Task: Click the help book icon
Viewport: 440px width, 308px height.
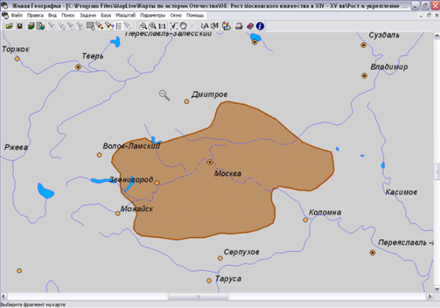Action: coord(250,26)
